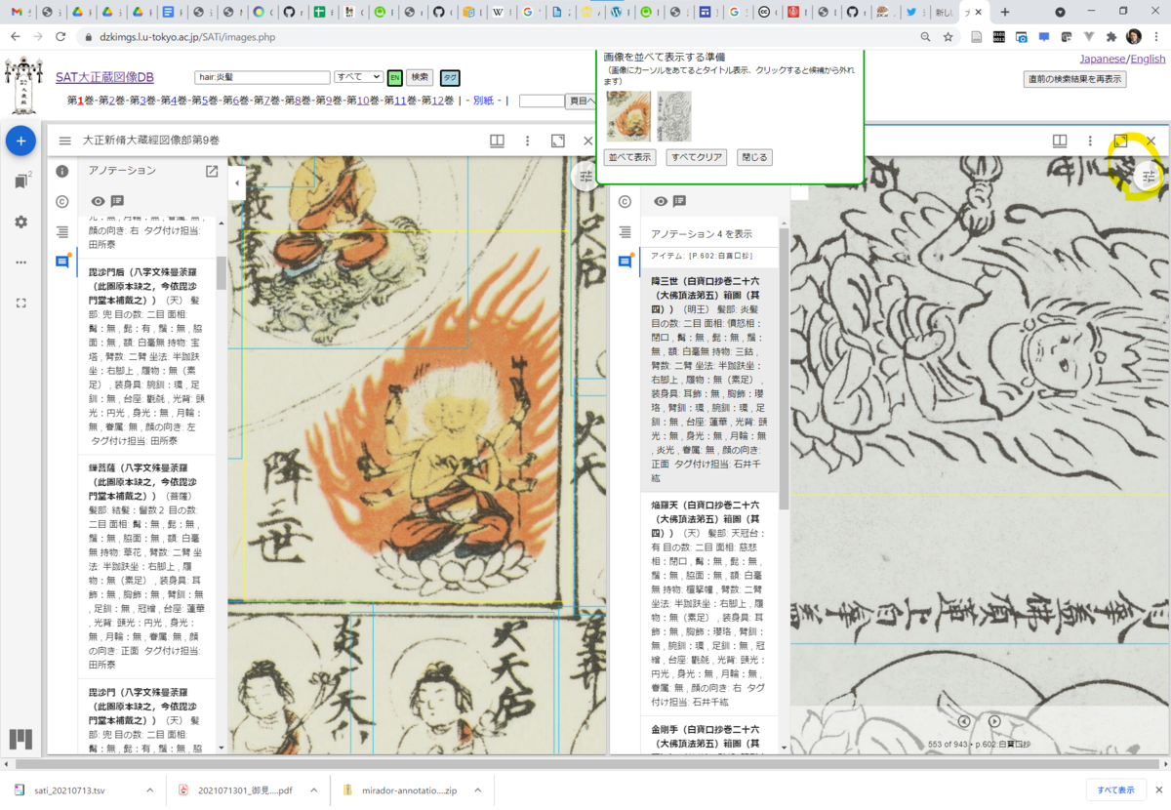The image size is (1171, 810).
Task: Toggle annotation visibility eye in left window
Action: click(98, 201)
